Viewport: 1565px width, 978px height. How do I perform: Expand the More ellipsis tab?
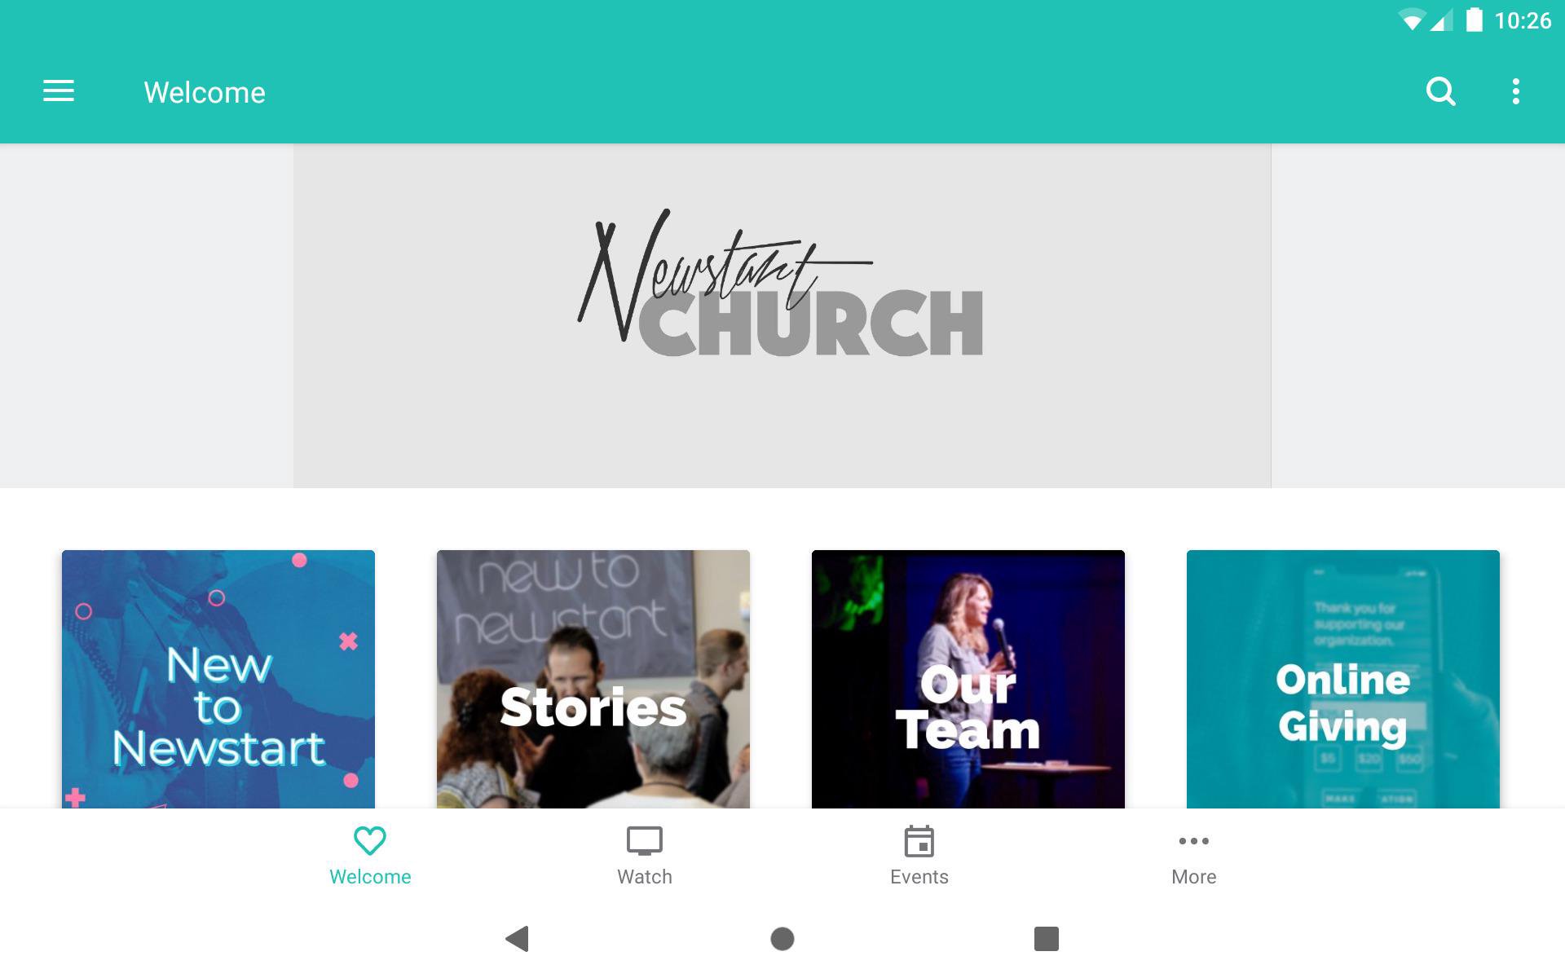[x=1193, y=841]
